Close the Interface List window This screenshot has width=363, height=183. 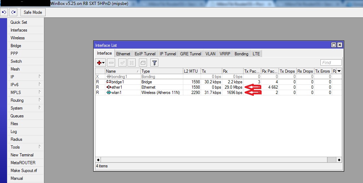pos(340,45)
